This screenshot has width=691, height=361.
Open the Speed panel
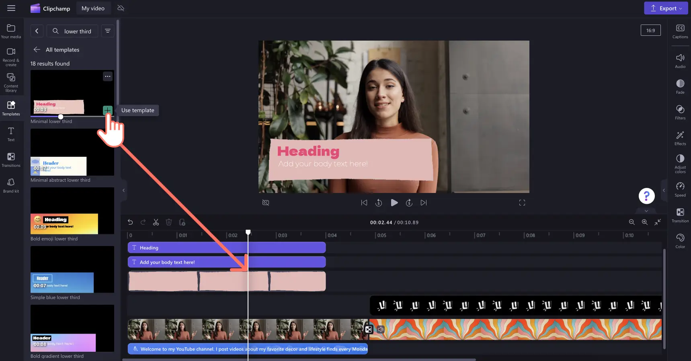[680, 189]
